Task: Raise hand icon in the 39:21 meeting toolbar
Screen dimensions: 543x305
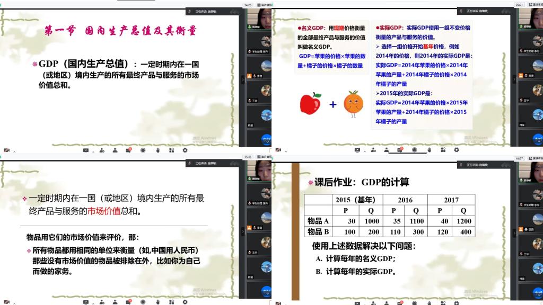Action: 430,150
